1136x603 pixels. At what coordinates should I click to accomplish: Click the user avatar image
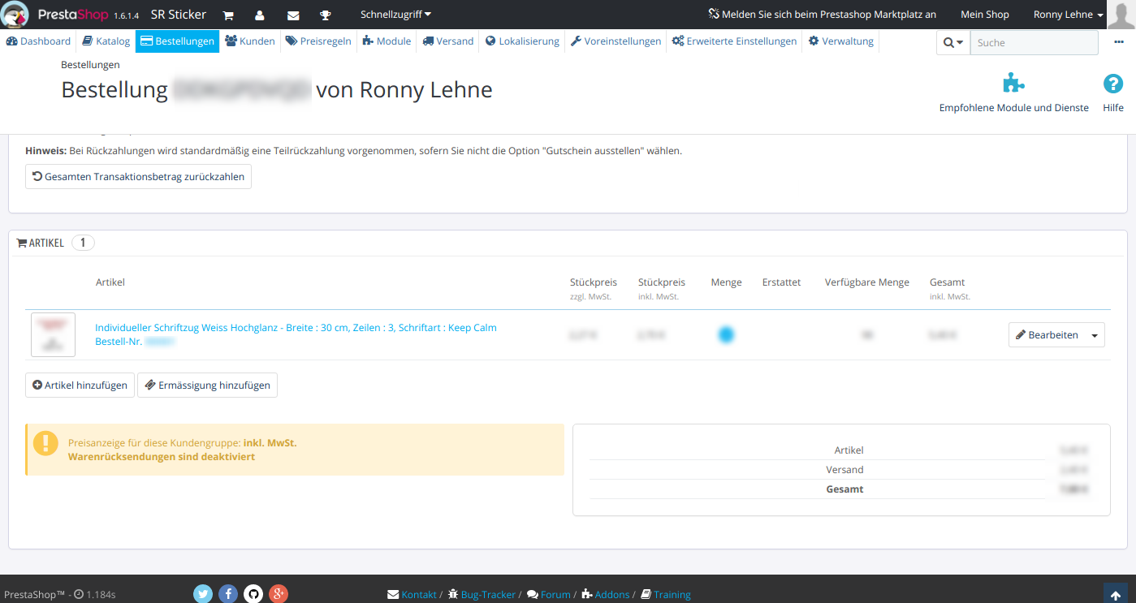1121,15
